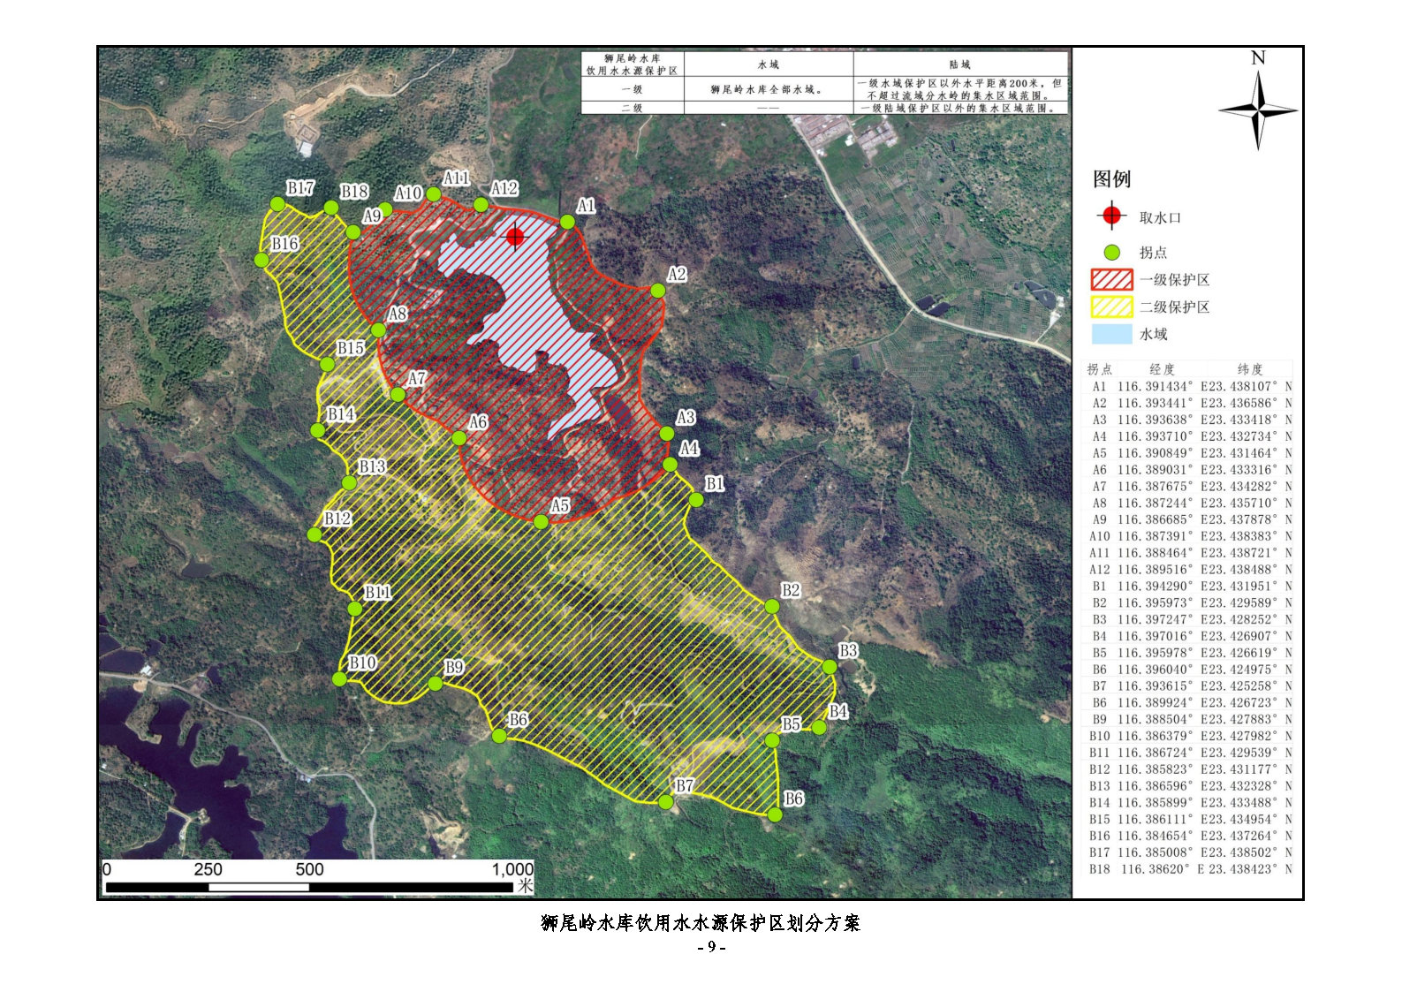Click page number - 9 -
Screen dimensions: 1402x992
click(x=711, y=948)
